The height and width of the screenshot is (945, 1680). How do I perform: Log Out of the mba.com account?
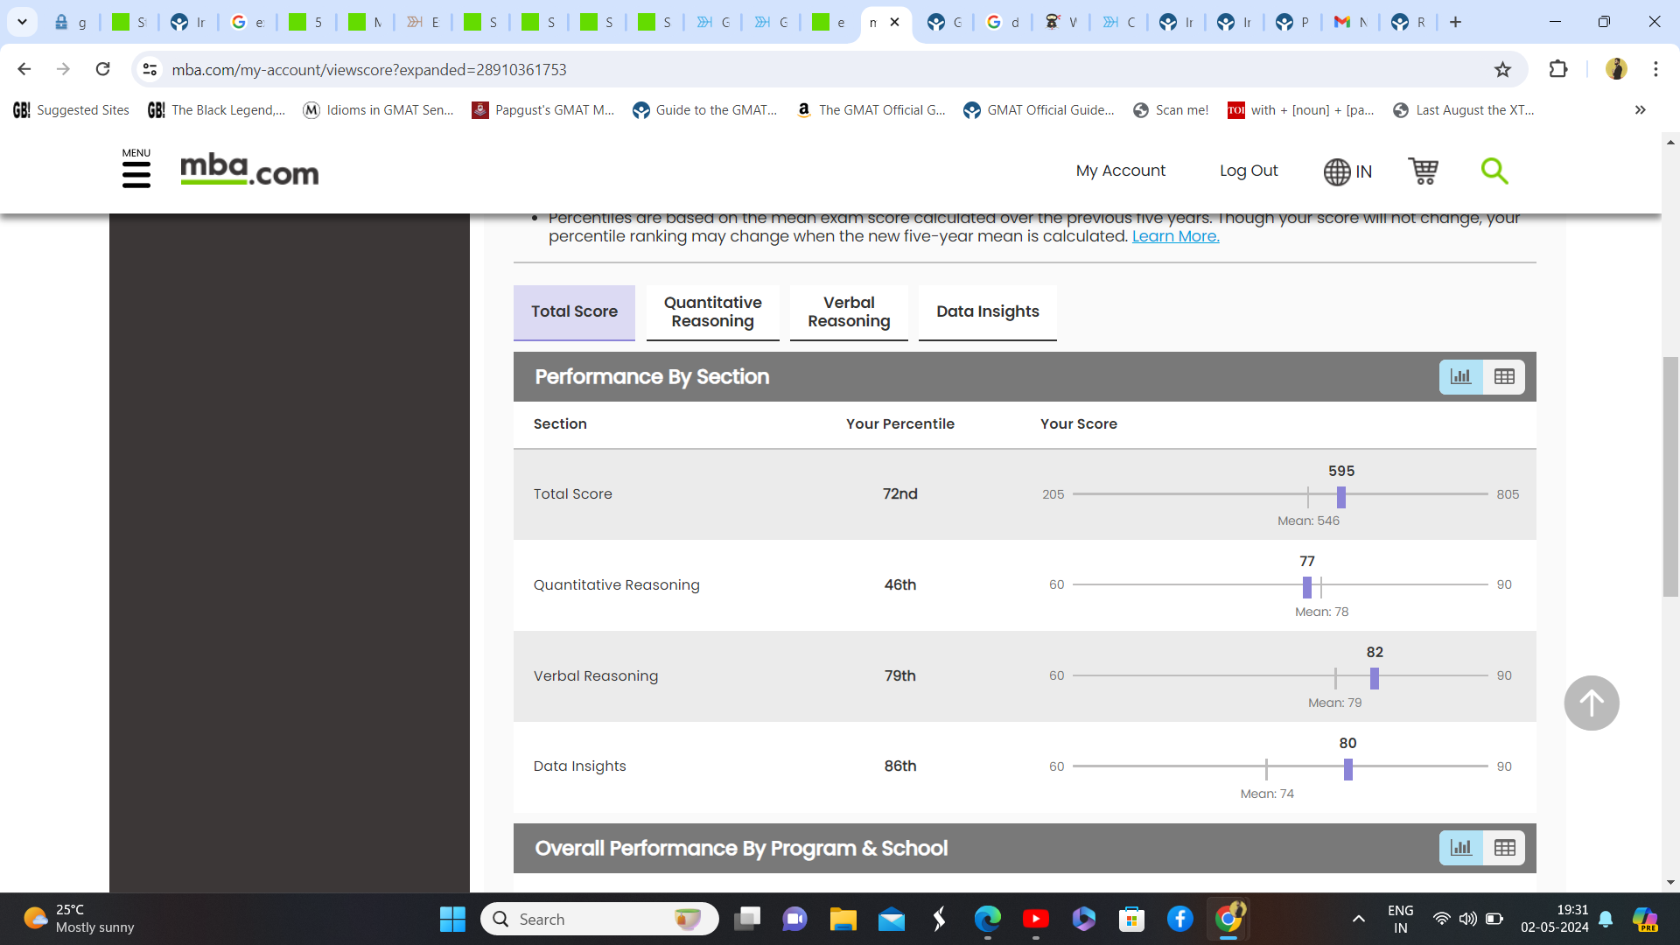1249,171
